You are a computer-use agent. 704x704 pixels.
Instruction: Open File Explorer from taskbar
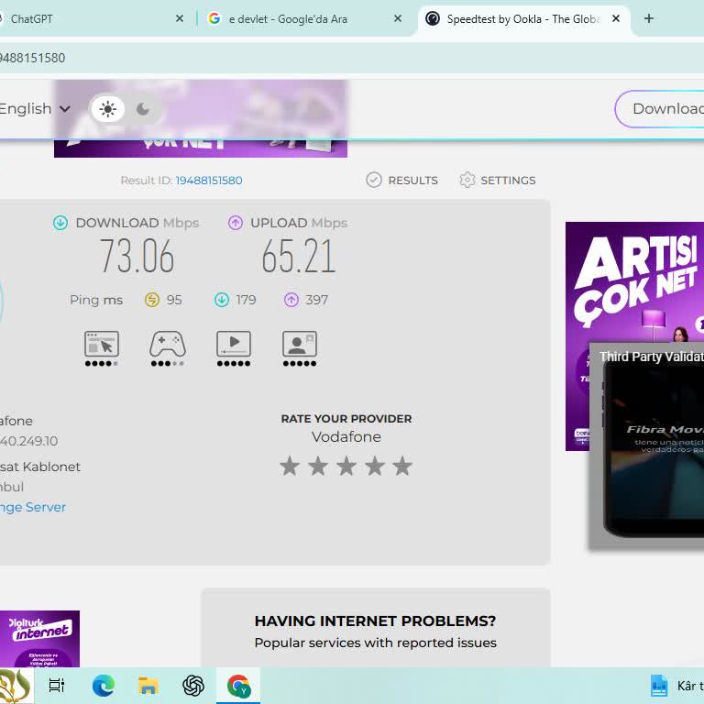pyautogui.click(x=148, y=686)
